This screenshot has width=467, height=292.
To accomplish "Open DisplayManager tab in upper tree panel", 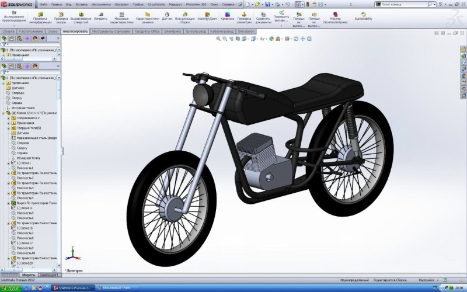I will (x=35, y=39).
